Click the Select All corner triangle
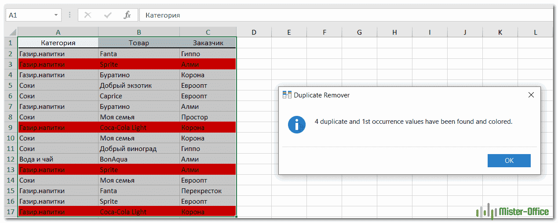This screenshot has height=223, width=558. coord(12,32)
